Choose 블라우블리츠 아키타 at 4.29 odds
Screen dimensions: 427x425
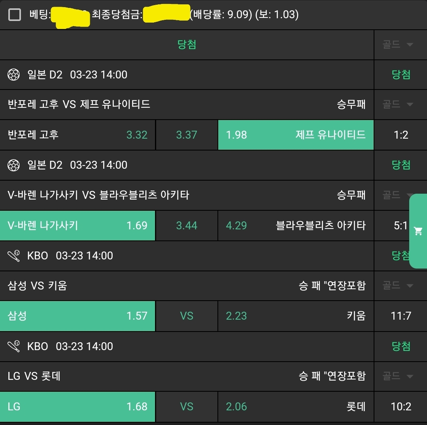pos(296,225)
